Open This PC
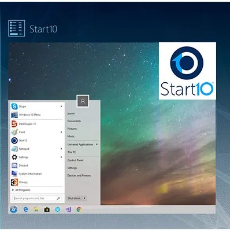The width and height of the screenshot is (230, 231). (x=72, y=152)
